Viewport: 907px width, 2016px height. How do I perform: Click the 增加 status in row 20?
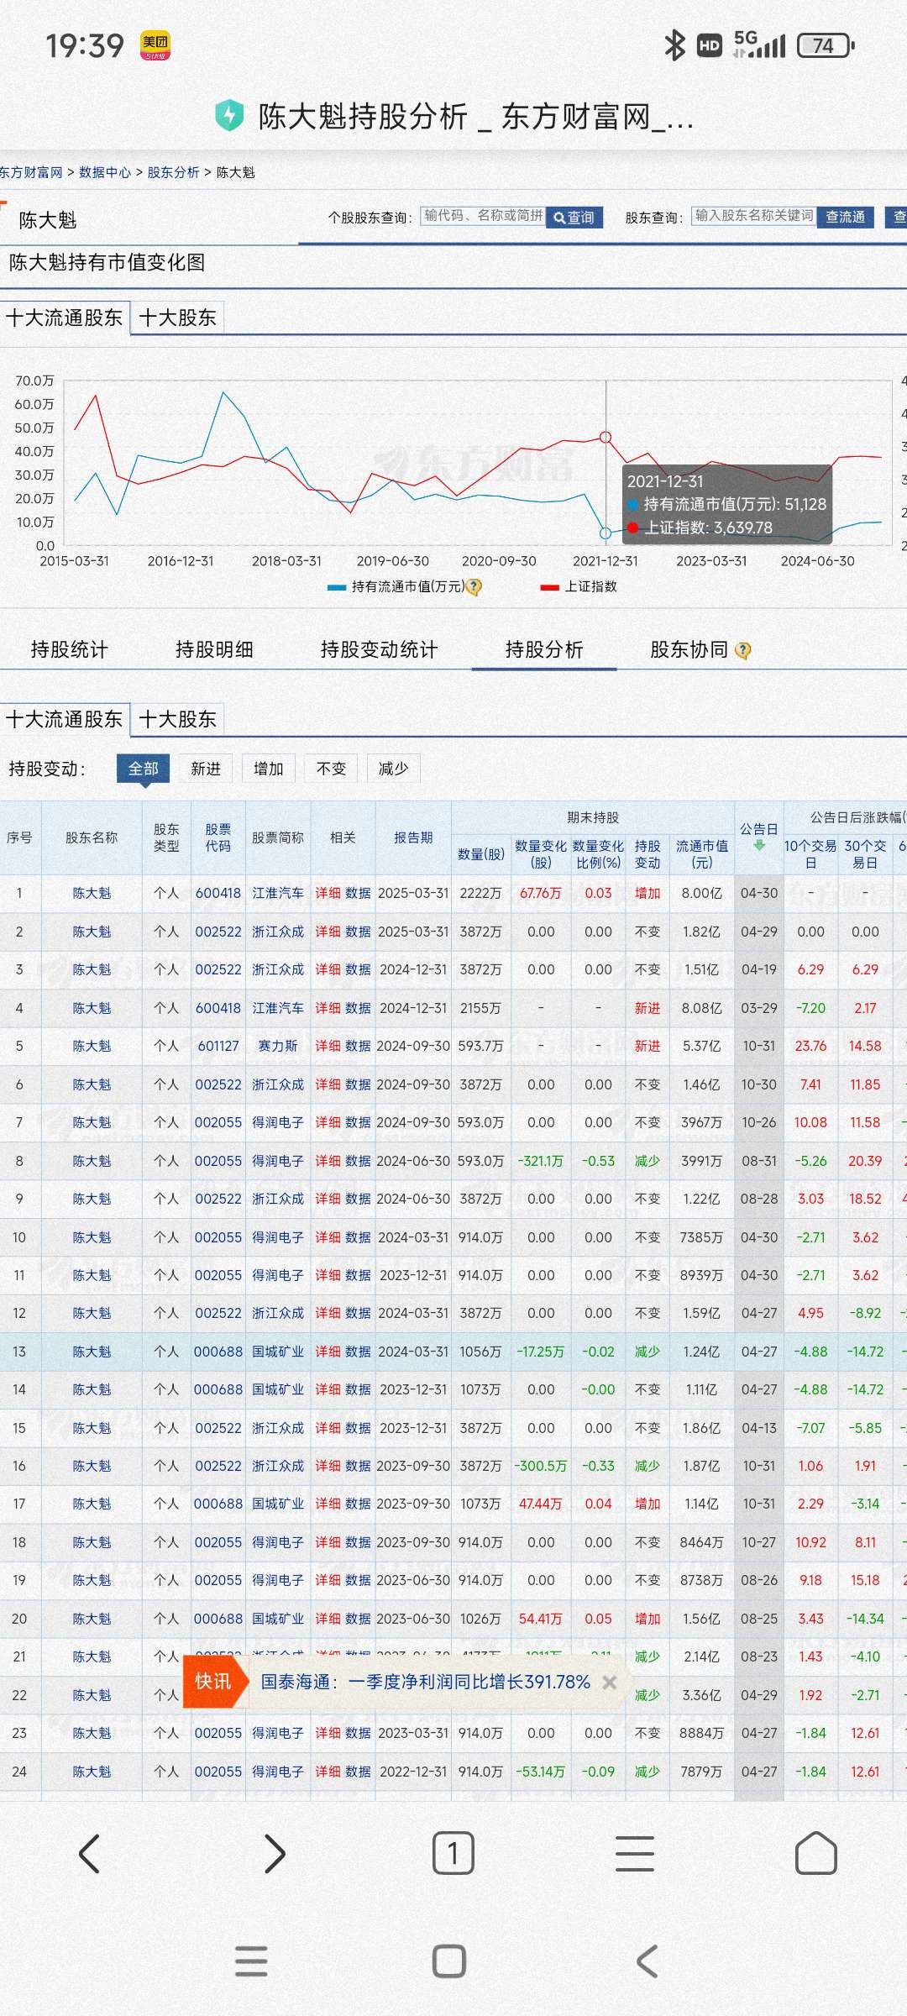pyautogui.click(x=647, y=1619)
